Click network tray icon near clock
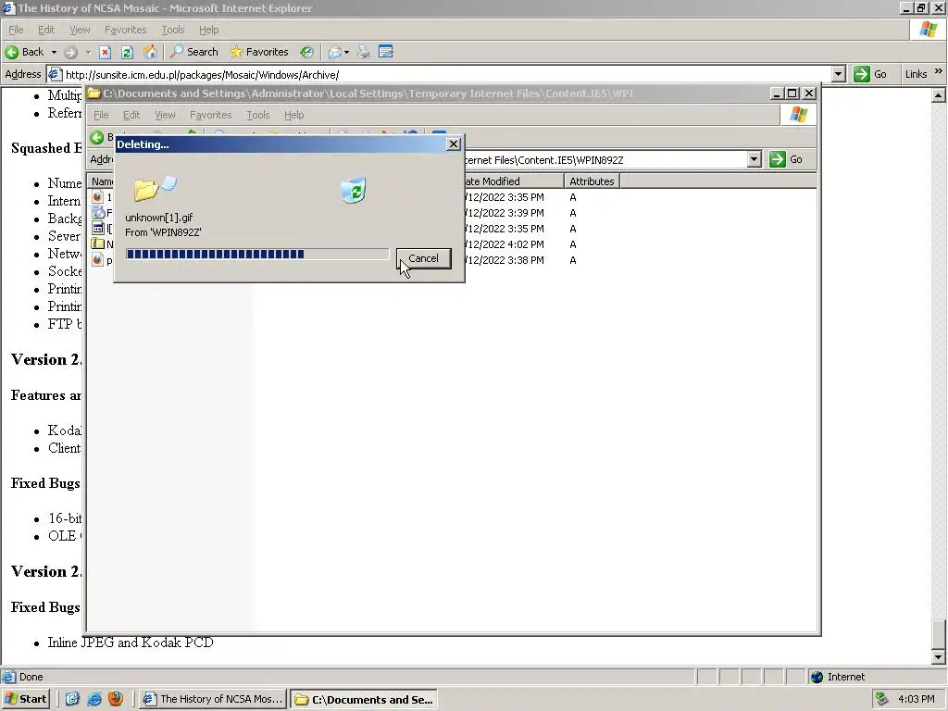This screenshot has height=711, width=948. [x=881, y=699]
